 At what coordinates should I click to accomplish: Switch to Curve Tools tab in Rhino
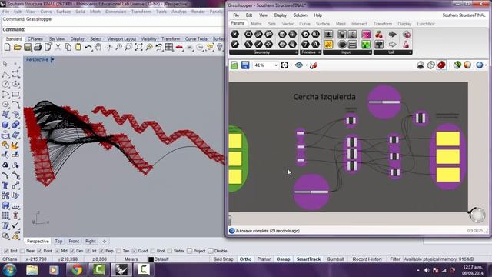pos(196,39)
